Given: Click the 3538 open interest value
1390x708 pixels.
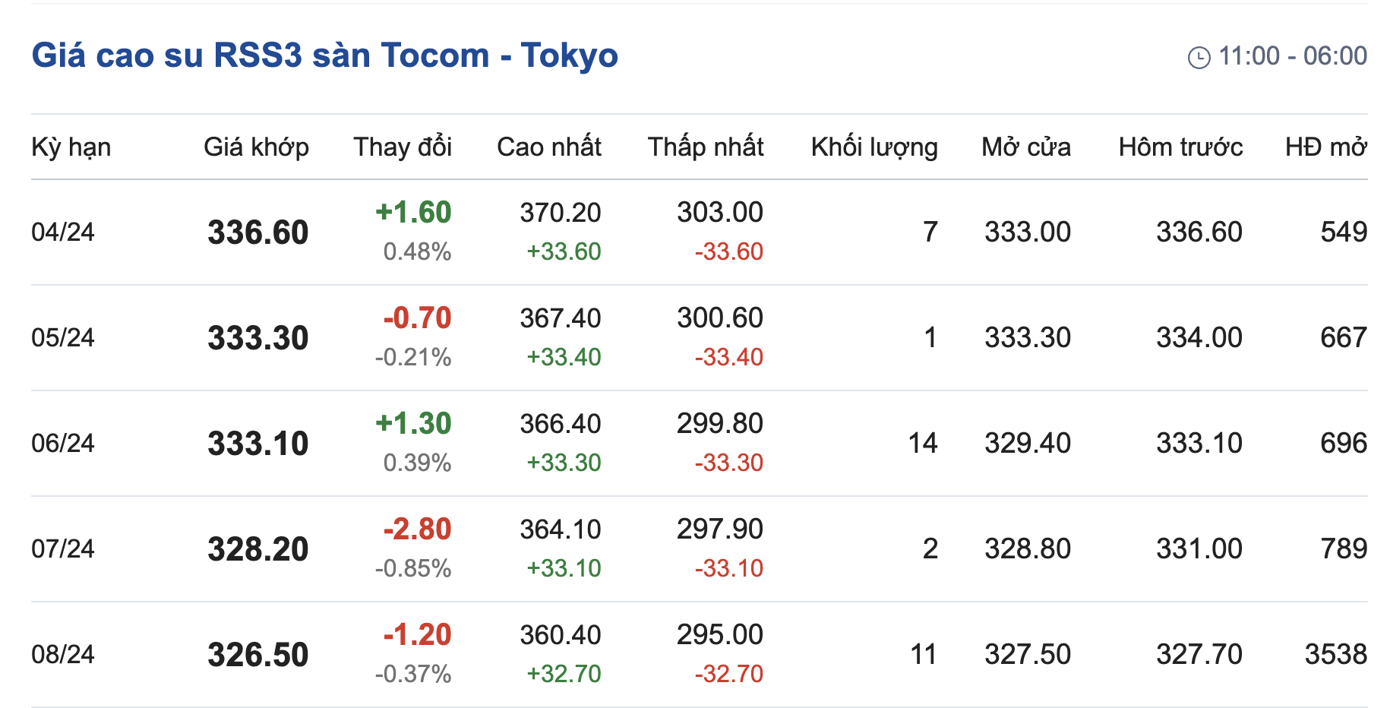Looking at the screenshot, I should click(1335, 654).
